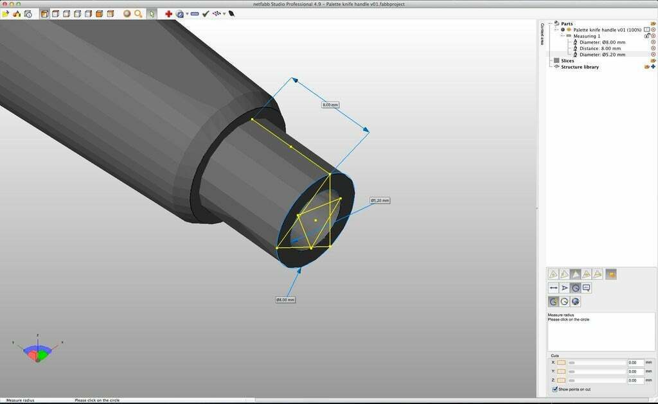
Task: Toggle lock icon on Measuring 1 row
Action: (x=647, y=36)
